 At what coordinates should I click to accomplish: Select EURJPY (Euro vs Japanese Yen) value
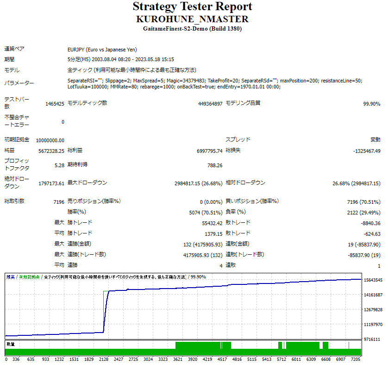pos(102,50)
